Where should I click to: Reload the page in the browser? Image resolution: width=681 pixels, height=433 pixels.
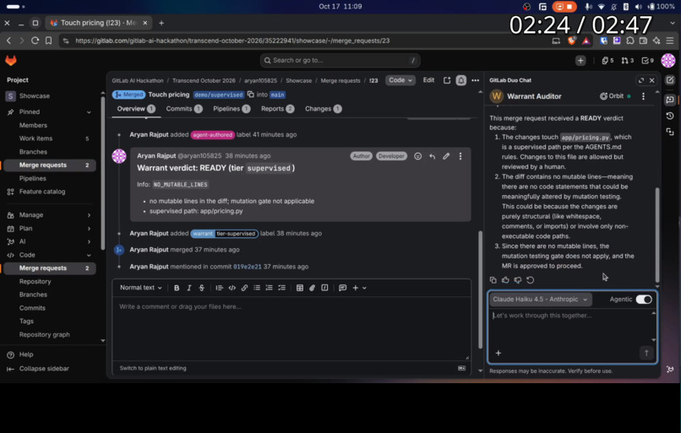(x=35, y=41)
